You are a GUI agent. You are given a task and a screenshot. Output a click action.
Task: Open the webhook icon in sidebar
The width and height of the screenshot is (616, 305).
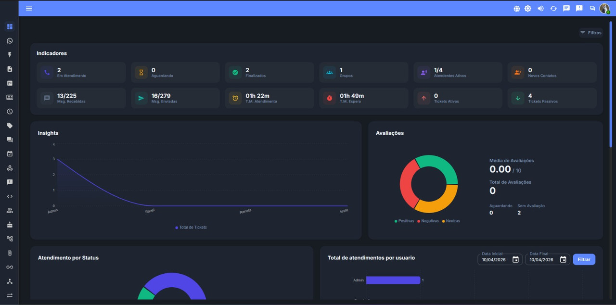[x=10, y=168]
